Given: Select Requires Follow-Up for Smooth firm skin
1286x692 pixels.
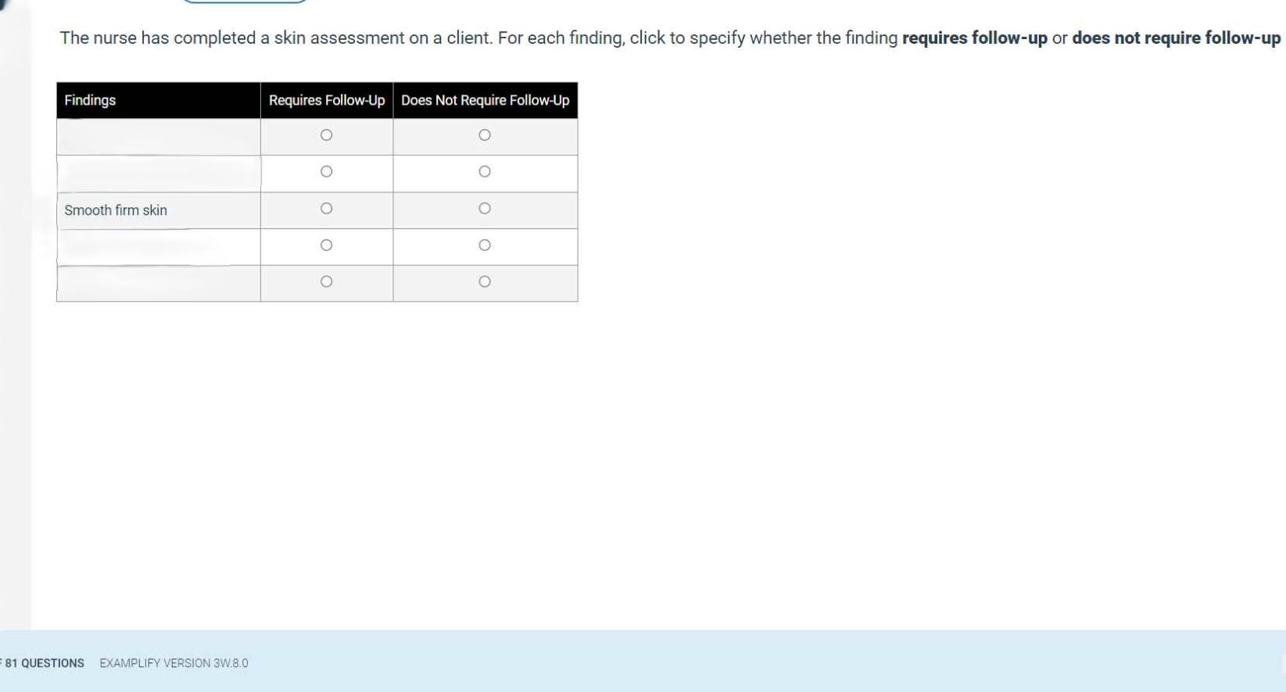Looking at the screenshot, I should pos(326,209).
